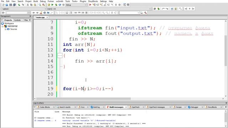Viewport: 228px width, 128px height.
Task: Click the Break debugger pause icon
Action: 116,5
